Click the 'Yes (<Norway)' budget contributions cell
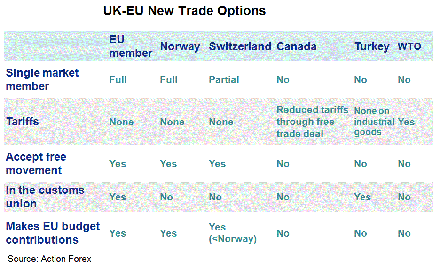 click(232, 233)
